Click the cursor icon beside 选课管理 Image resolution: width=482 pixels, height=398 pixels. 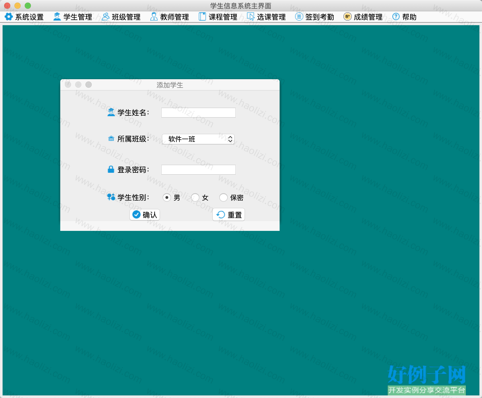(251, 17)
